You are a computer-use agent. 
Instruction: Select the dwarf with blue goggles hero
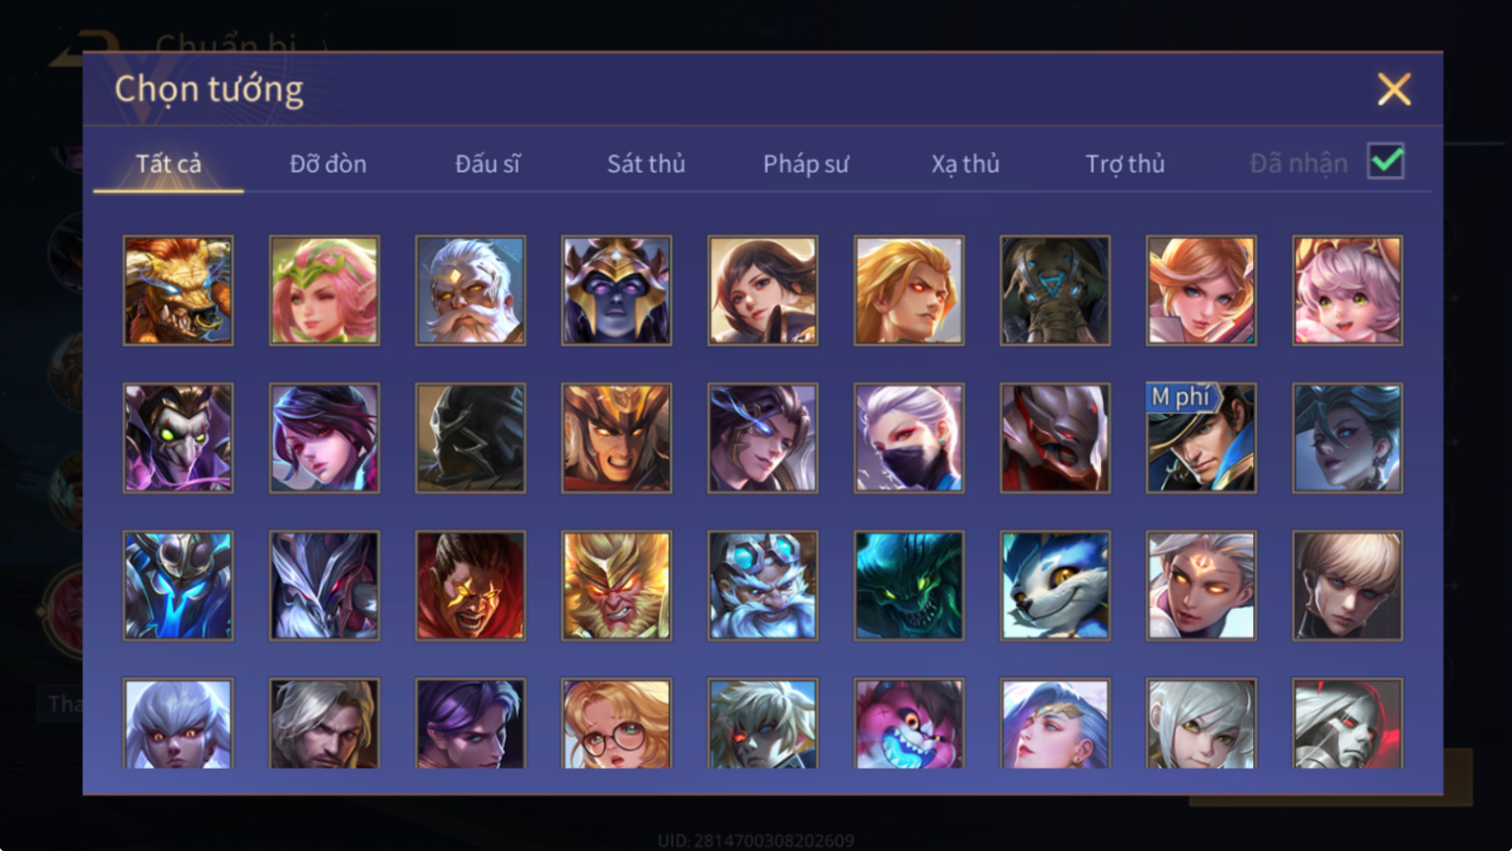coord(762,586)
